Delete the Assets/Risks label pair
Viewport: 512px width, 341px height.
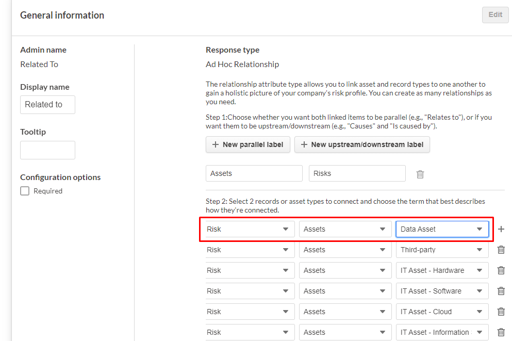pyautogui.click(x=420, y=174)
